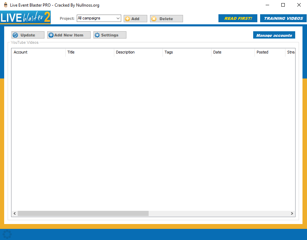Viewport: 307px width, 240px height.
Task: Sort by Description column header
Action: click(x=138, y=52)
